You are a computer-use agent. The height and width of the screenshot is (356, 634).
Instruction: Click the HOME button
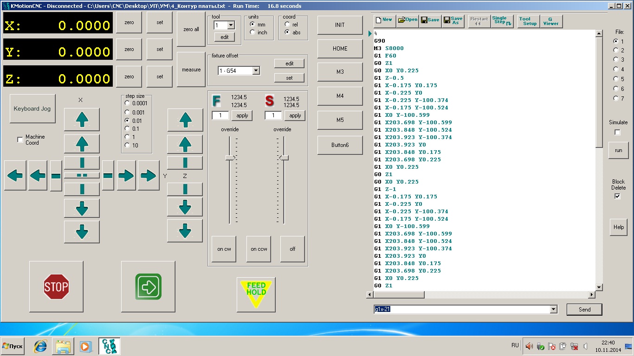click(x=340, y=48)
